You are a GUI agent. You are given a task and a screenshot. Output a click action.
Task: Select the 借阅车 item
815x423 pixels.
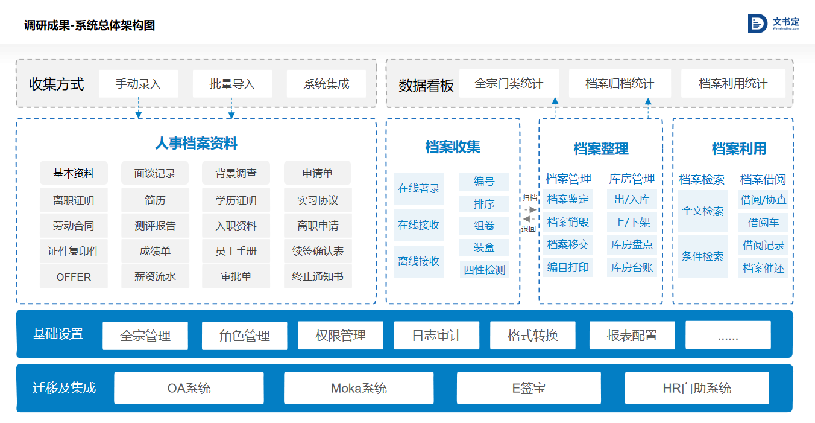(763, 223)
